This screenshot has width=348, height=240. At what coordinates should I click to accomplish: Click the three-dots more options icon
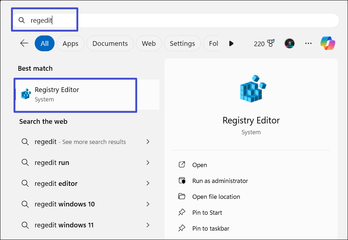[x=308, y=43]
